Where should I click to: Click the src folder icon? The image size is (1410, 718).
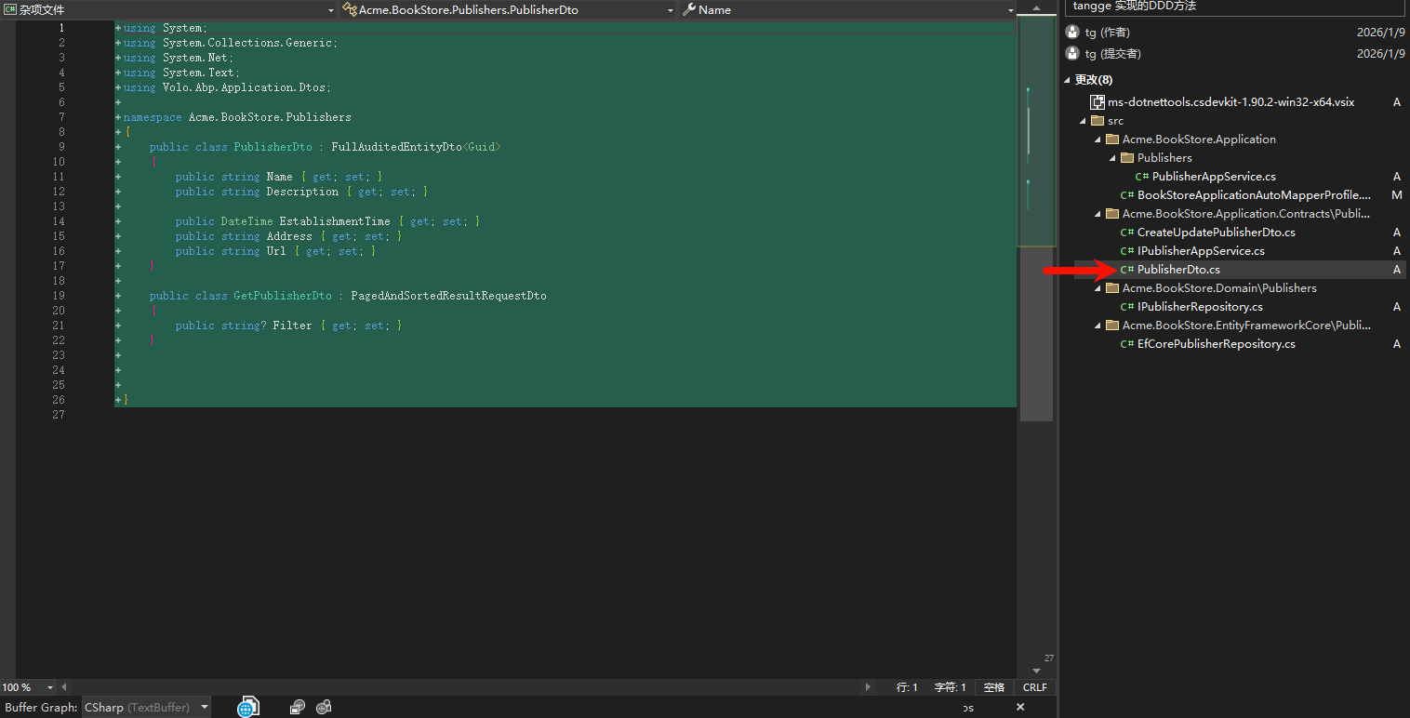click(1097, 121)
